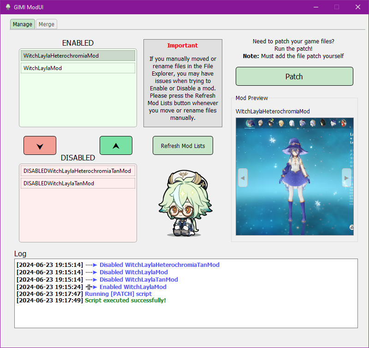Click the green up arrow to enable mod
Image resolution: width=369 pixels, height=348 pixels.
point(116,145)
